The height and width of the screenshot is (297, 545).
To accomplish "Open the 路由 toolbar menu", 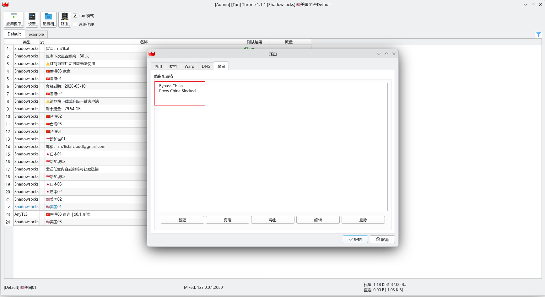I will (65, 19).
